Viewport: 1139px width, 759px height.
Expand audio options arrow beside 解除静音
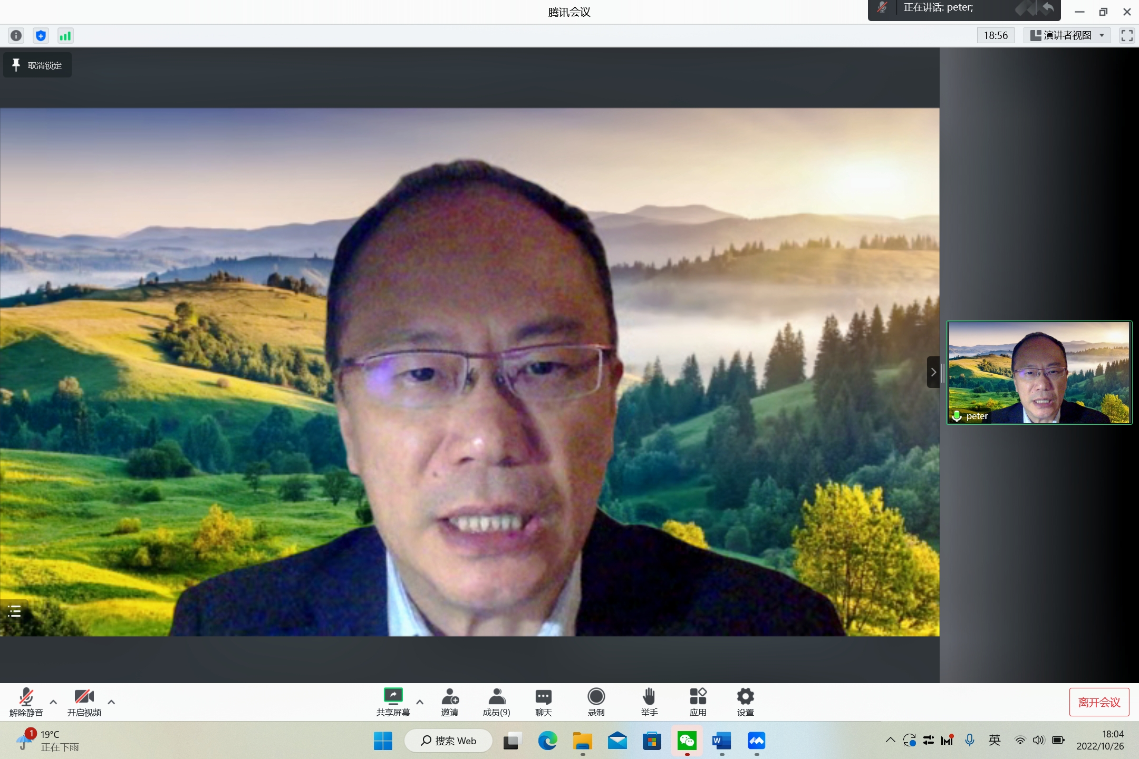53,702
